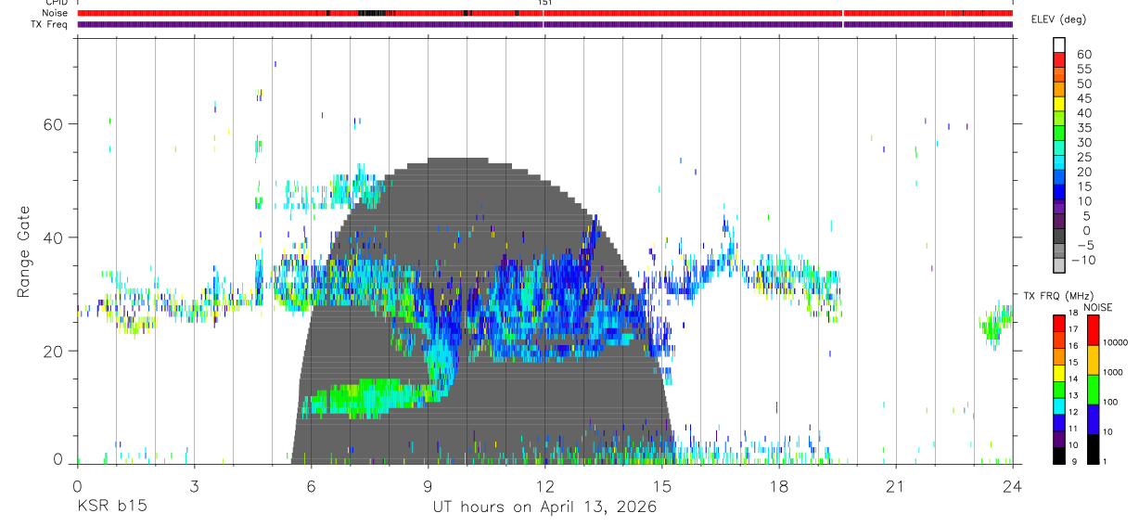Click the black TX FRQ colorbar segment
This screenshot has width=1139, height=526.
point(1059,455)
